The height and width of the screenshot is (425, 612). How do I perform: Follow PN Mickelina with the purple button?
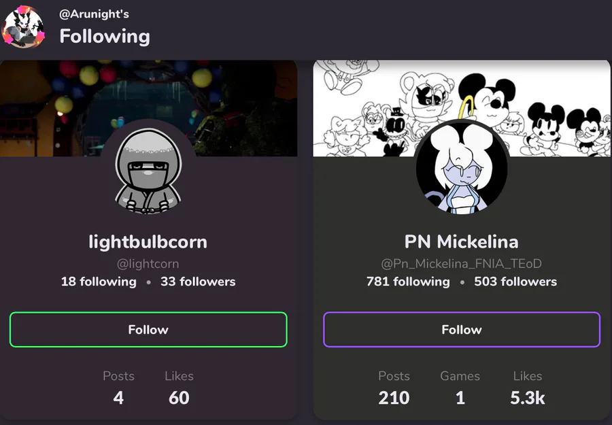click(462, 330)
